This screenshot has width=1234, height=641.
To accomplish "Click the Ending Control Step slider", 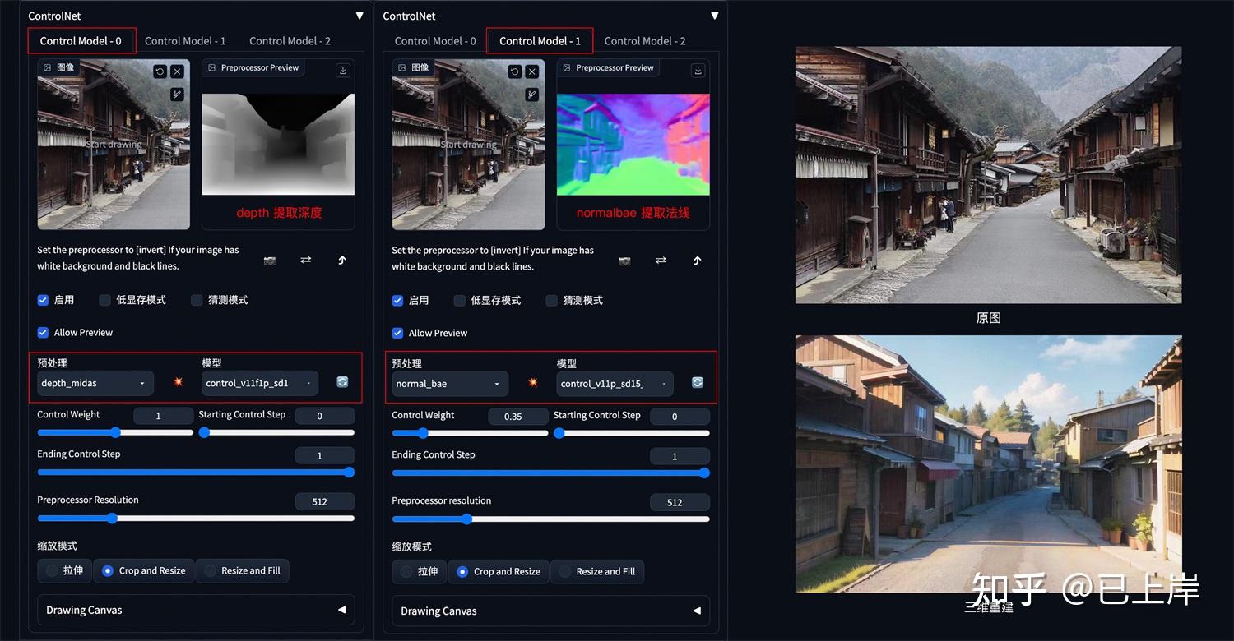I will [x=195, y=473].
